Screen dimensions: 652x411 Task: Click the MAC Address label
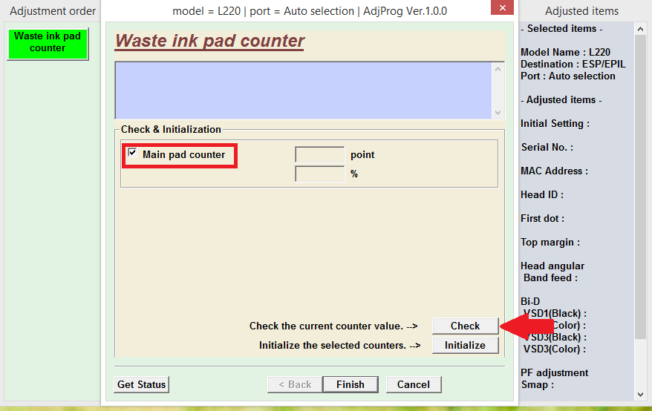tap(554, 171)
